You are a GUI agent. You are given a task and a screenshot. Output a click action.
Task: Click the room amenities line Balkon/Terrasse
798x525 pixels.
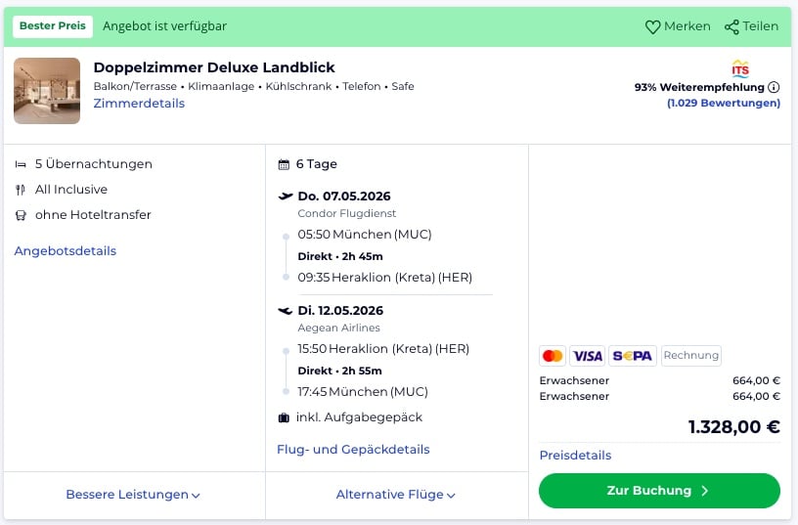pyautogui.click(x=253, y=86)
